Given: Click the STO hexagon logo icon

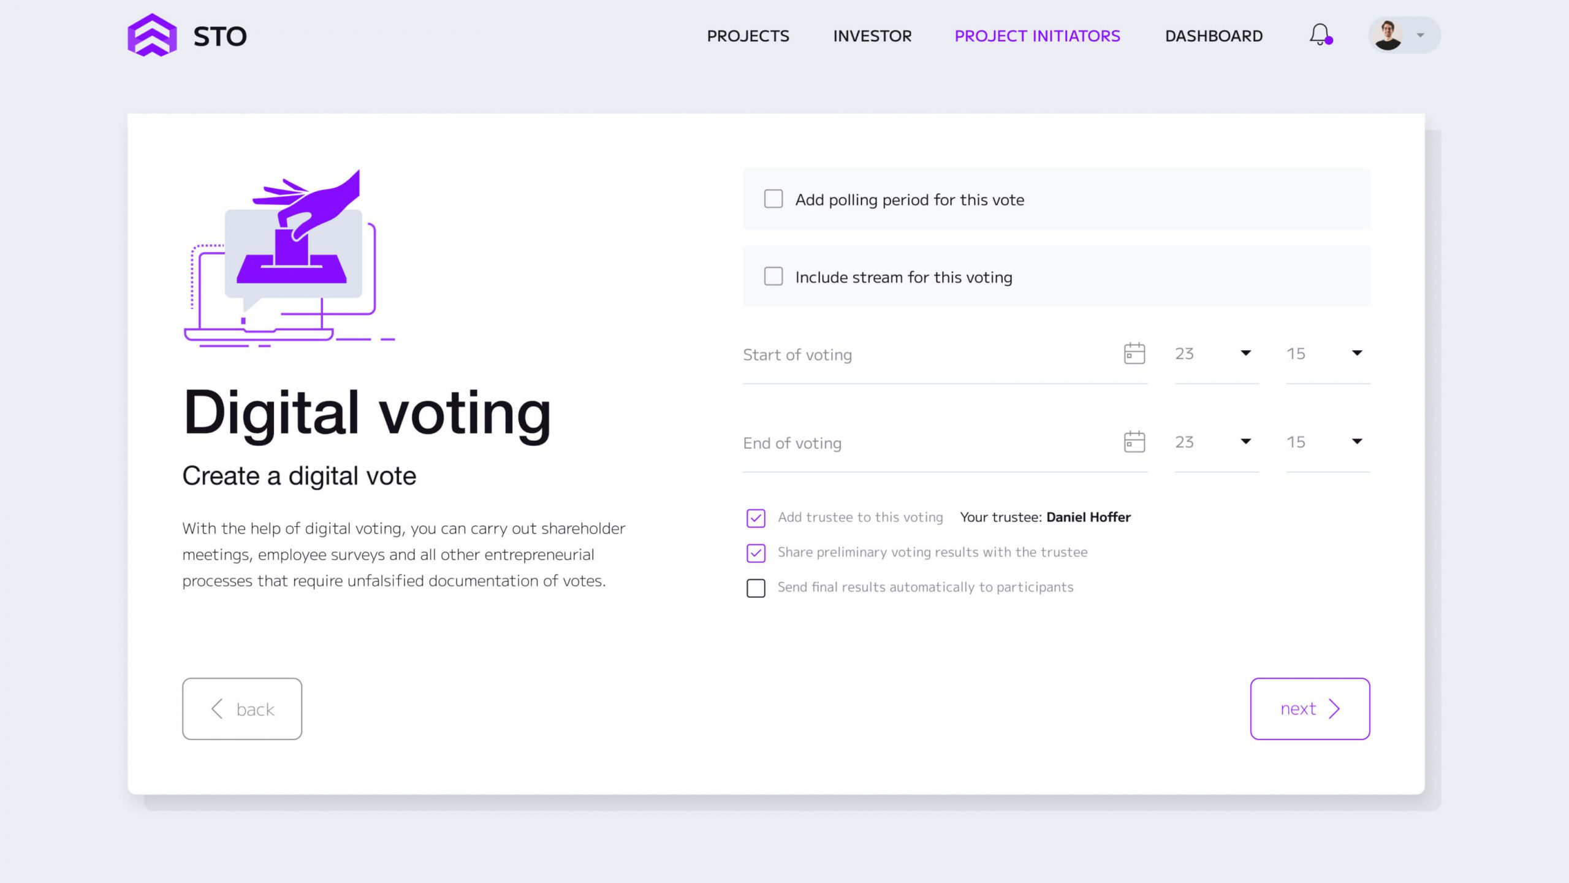Looking at the screenshot, I should click(152, 36).
